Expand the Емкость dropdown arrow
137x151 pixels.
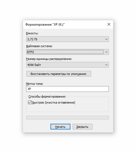tap(106, 39)
